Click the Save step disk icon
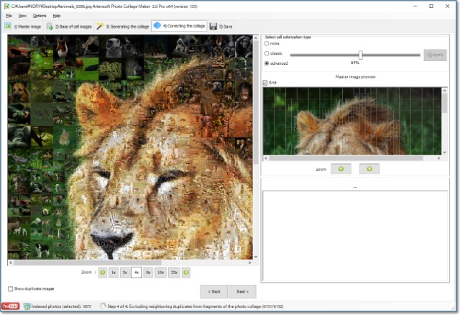 click(213, 27)
